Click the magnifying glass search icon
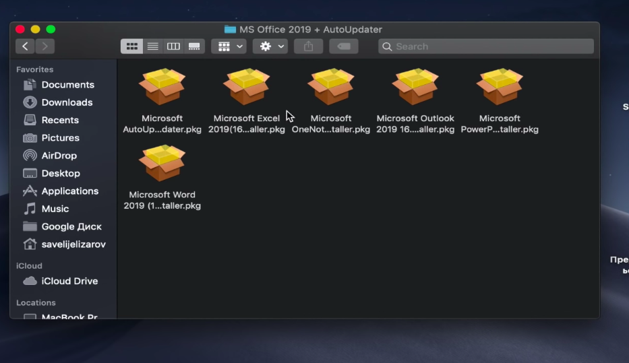The height and width of the screenshot is (363, 629). click(x=387, y=47)
